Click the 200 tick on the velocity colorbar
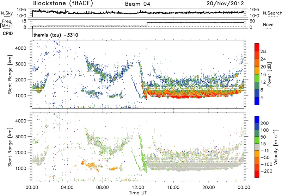 click(x=264, y=123)
